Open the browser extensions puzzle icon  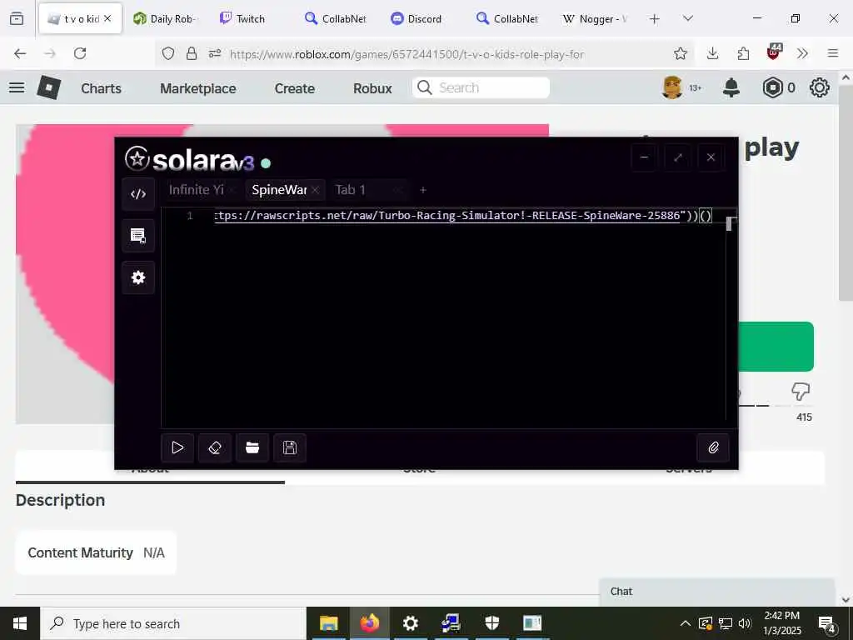click(x=743, y=53)
